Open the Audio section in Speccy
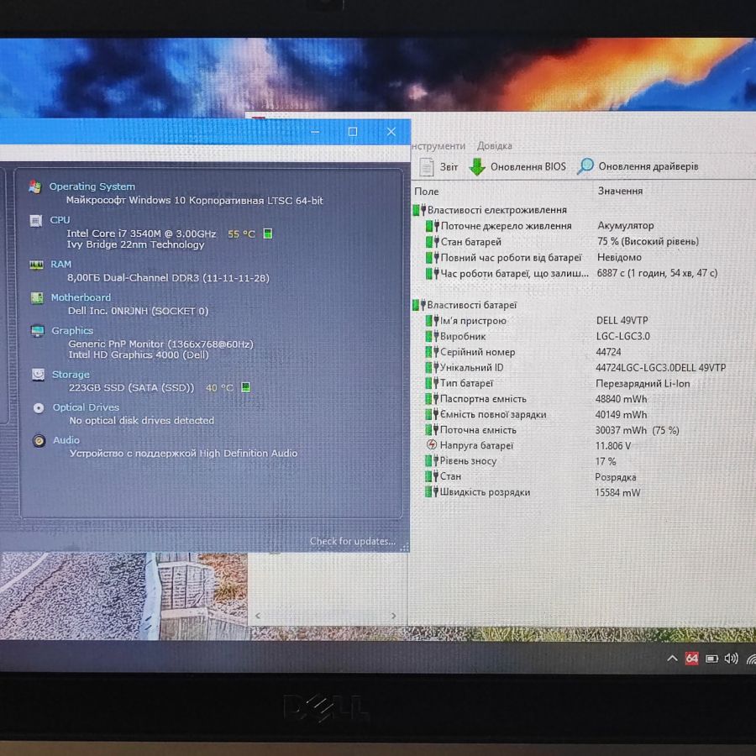The height and width of the screenshot is (756, 756). pos(66,440)
